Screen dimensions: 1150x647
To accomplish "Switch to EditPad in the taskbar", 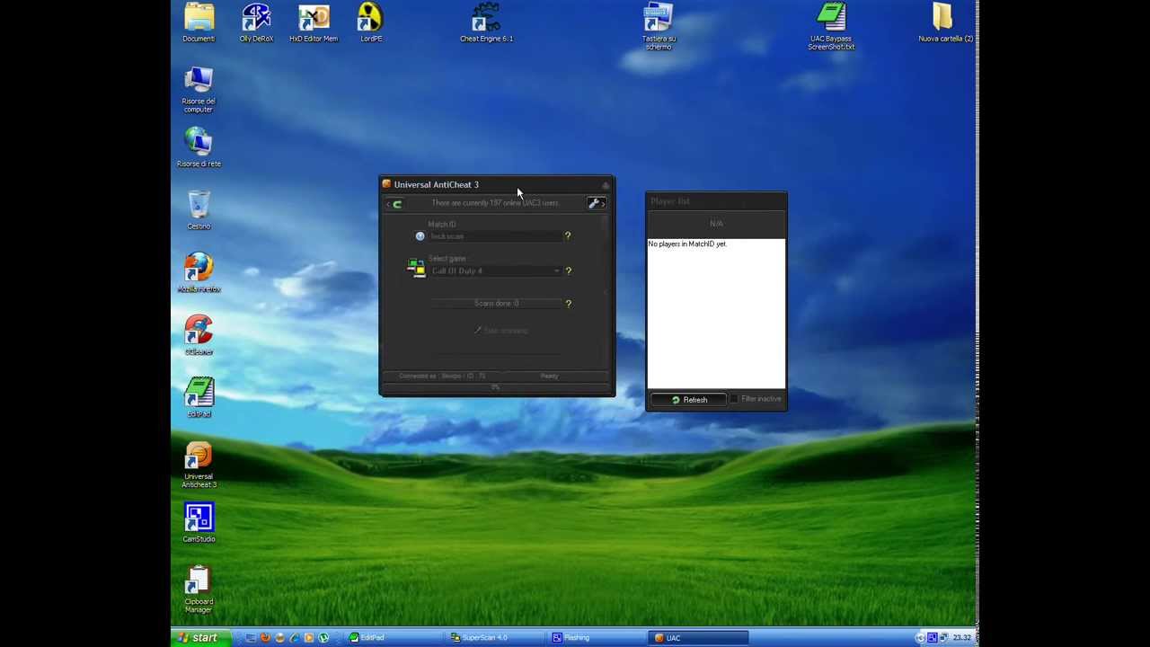I will click(x=395, y=638).
